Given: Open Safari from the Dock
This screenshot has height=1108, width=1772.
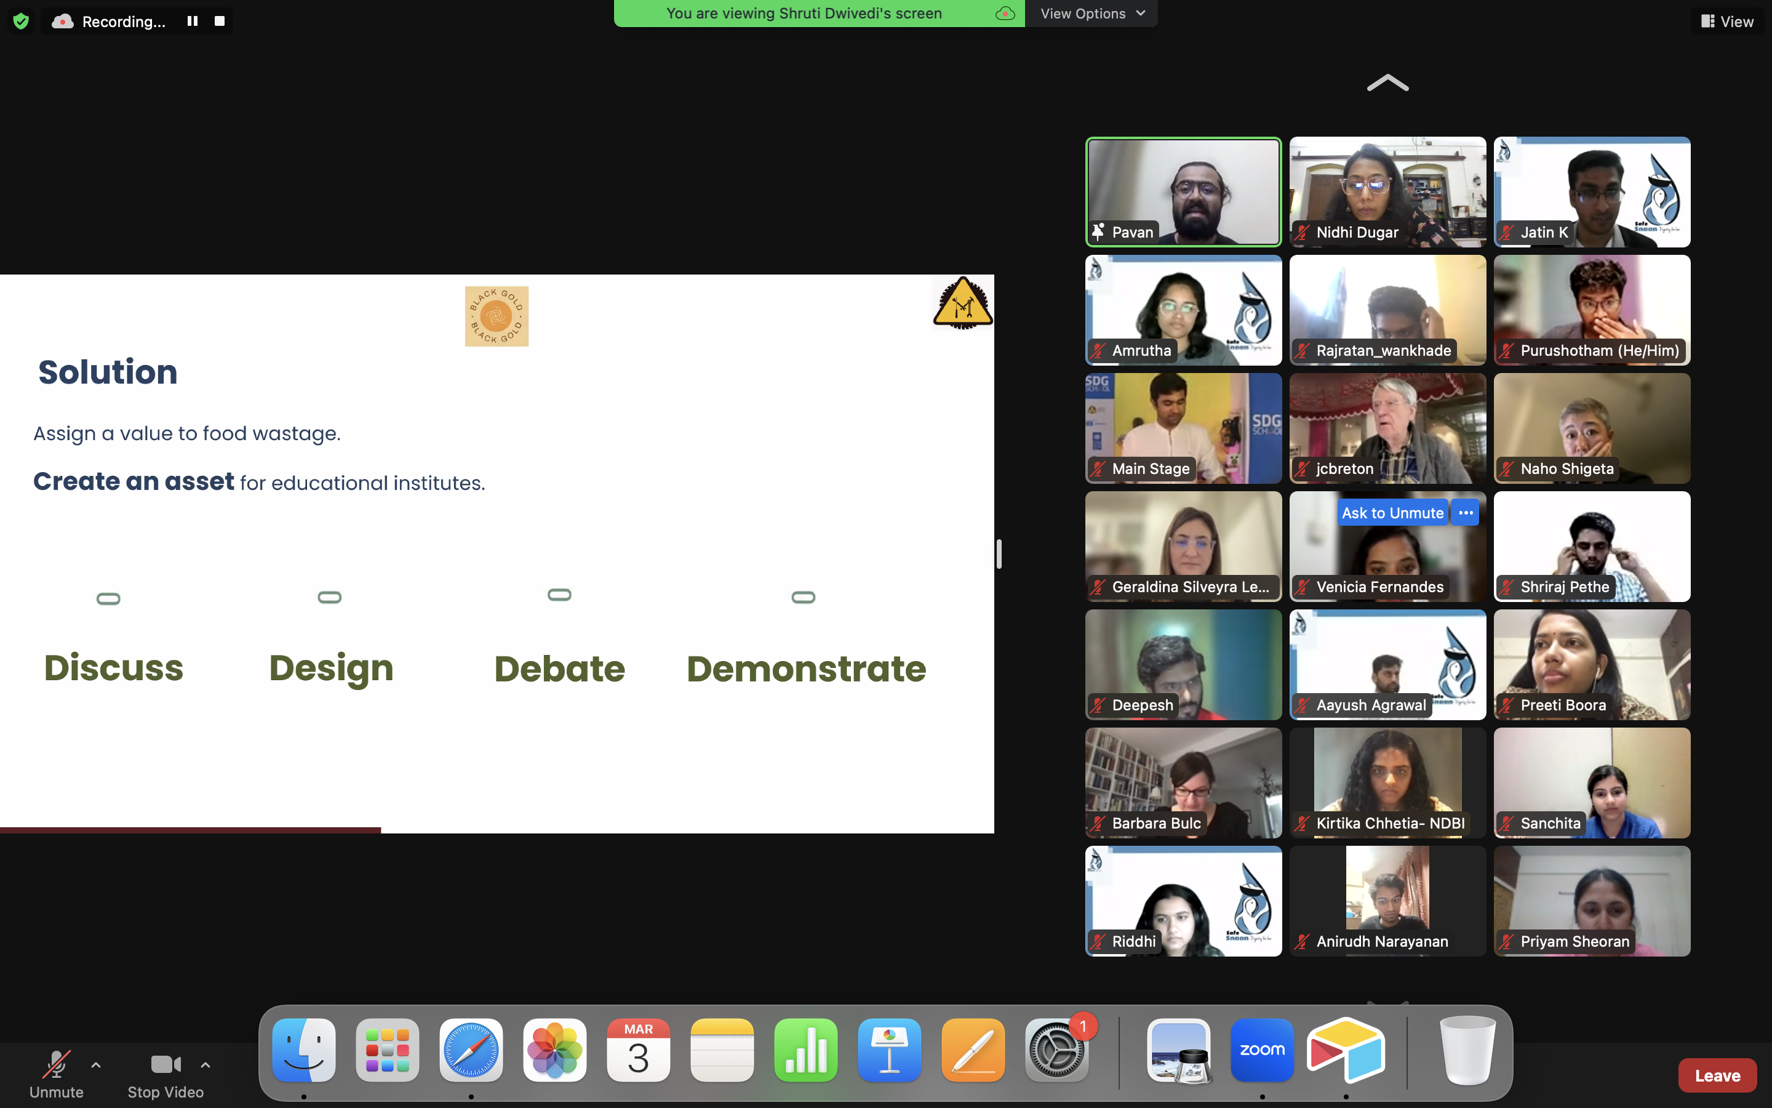Looking at the screenshot, I should 471,1050.
